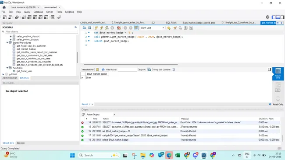Save snippet star icon in editor toolbar
This screenshot has width=285, height=160.
[169, 28]
